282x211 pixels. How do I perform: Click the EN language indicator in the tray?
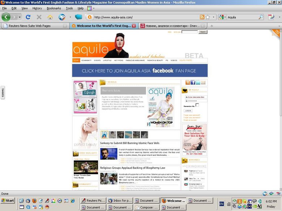pyautogui.click(x=222, y=204)
